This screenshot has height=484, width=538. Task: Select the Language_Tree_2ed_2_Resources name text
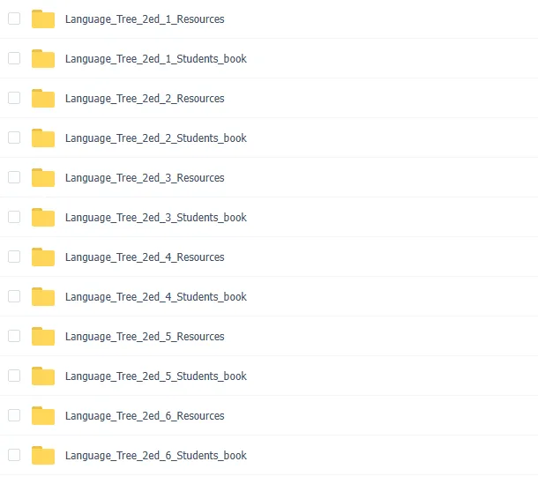tap(145, 99)
